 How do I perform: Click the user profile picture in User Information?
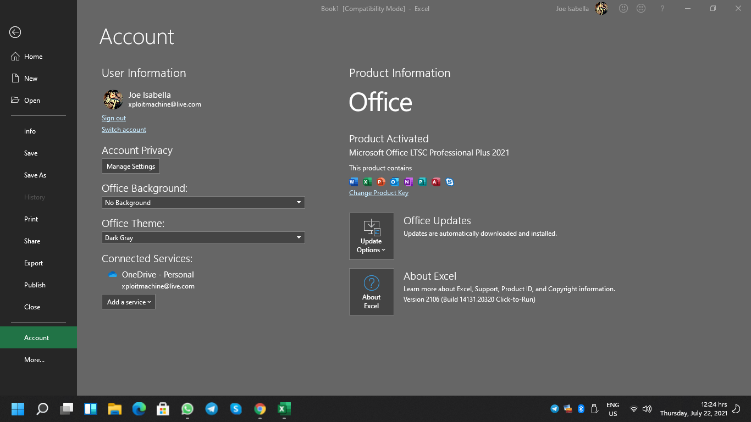113,99
